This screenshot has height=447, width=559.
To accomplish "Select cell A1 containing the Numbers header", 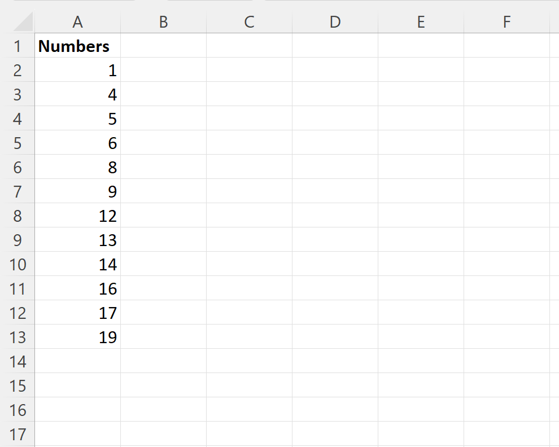I will click(77, 46).
